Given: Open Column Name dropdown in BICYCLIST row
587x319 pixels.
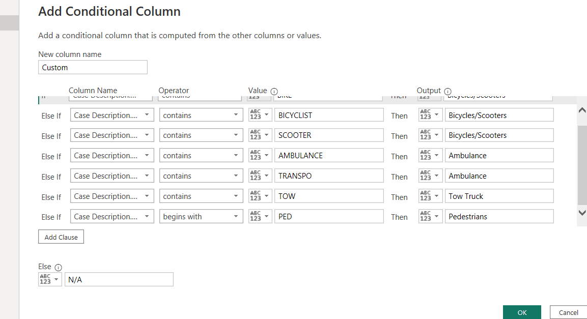Looking at the screenshot, I should tap(112, 115).
